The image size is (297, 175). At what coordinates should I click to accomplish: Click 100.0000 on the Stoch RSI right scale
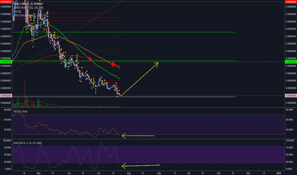click(290, 141)
